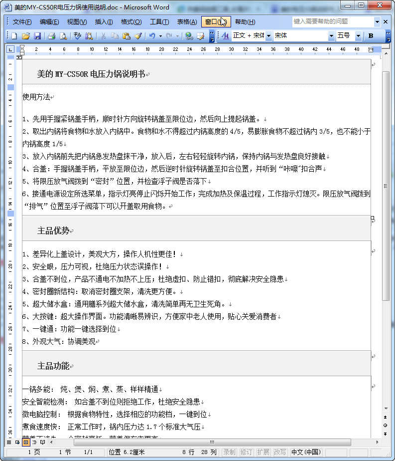
Task: Run spelling and grammar check
Action: pos(78,36)
